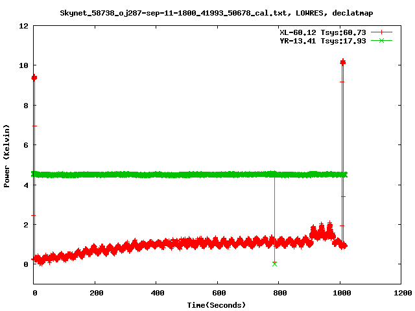Click the red spike peak near 1000 seconds
415x311 pixels.
pos(342,62)
